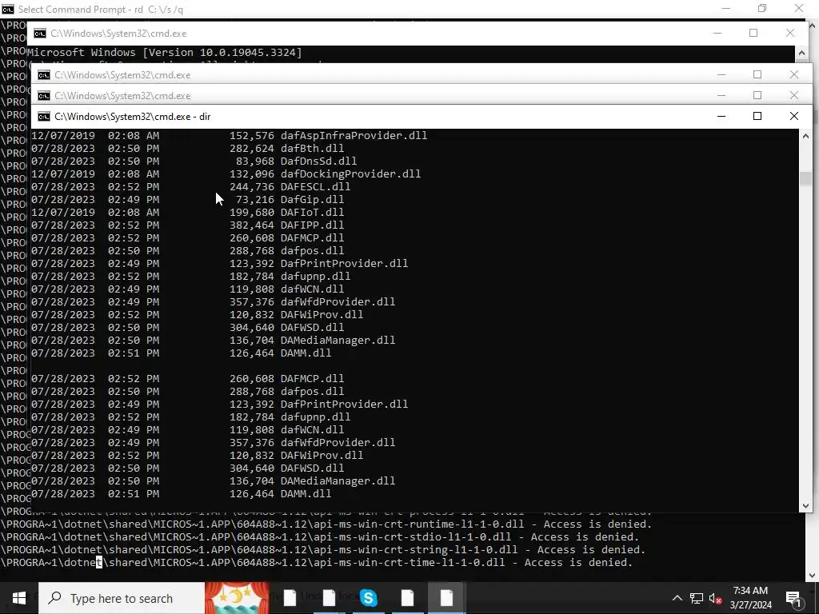This screenshot has width=819, height=614.
Task: Click the 152,576 file size value
Action: tap(252, 135)
